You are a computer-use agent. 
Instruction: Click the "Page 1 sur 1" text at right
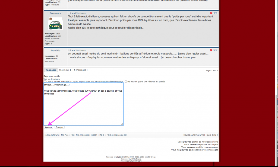coord(212,70)
